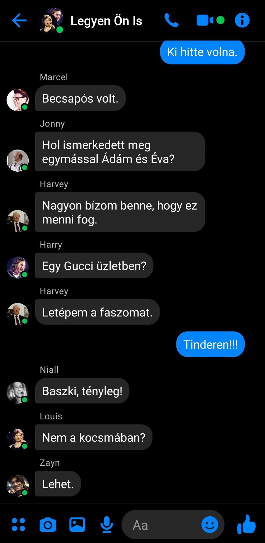This screenshot has width=265, height=543.
Task: Open the four-dot more apps menu
Action: coord(18,525)
